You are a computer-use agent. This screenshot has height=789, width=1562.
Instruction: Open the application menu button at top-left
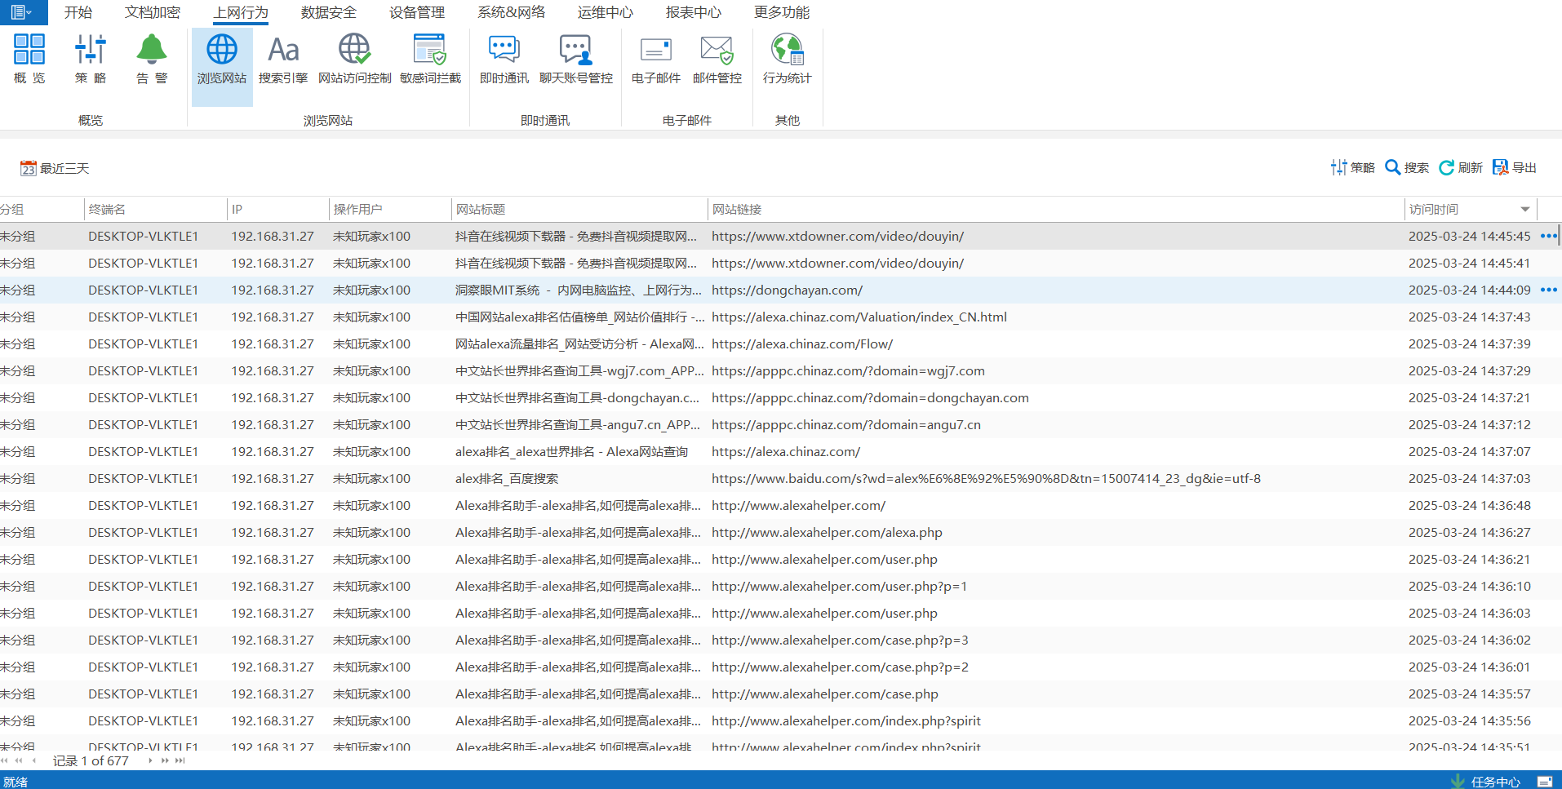click(22, 12)
